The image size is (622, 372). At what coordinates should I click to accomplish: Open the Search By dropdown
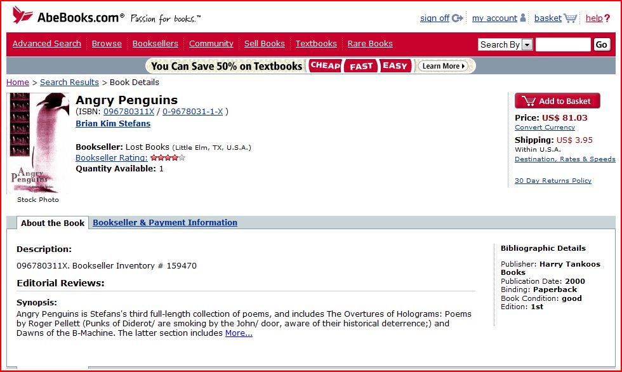[527, 44]
